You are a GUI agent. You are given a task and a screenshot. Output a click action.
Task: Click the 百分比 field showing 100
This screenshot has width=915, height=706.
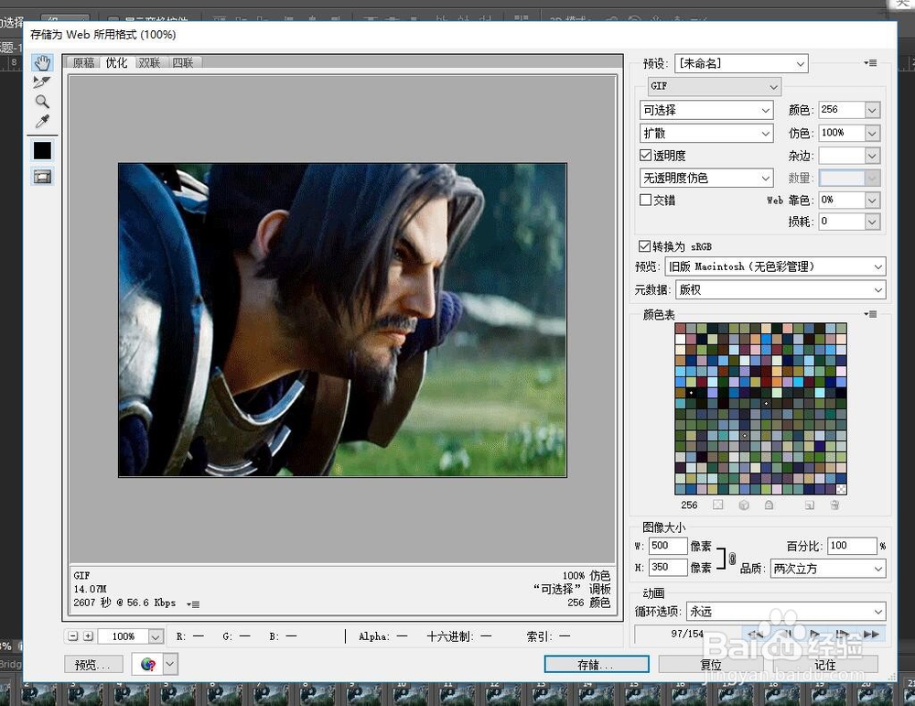tap(852, 546)
